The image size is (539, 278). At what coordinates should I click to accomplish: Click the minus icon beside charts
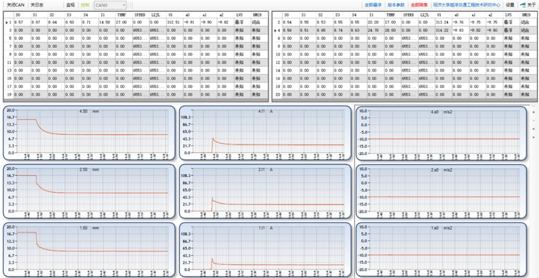coord(533,120)
